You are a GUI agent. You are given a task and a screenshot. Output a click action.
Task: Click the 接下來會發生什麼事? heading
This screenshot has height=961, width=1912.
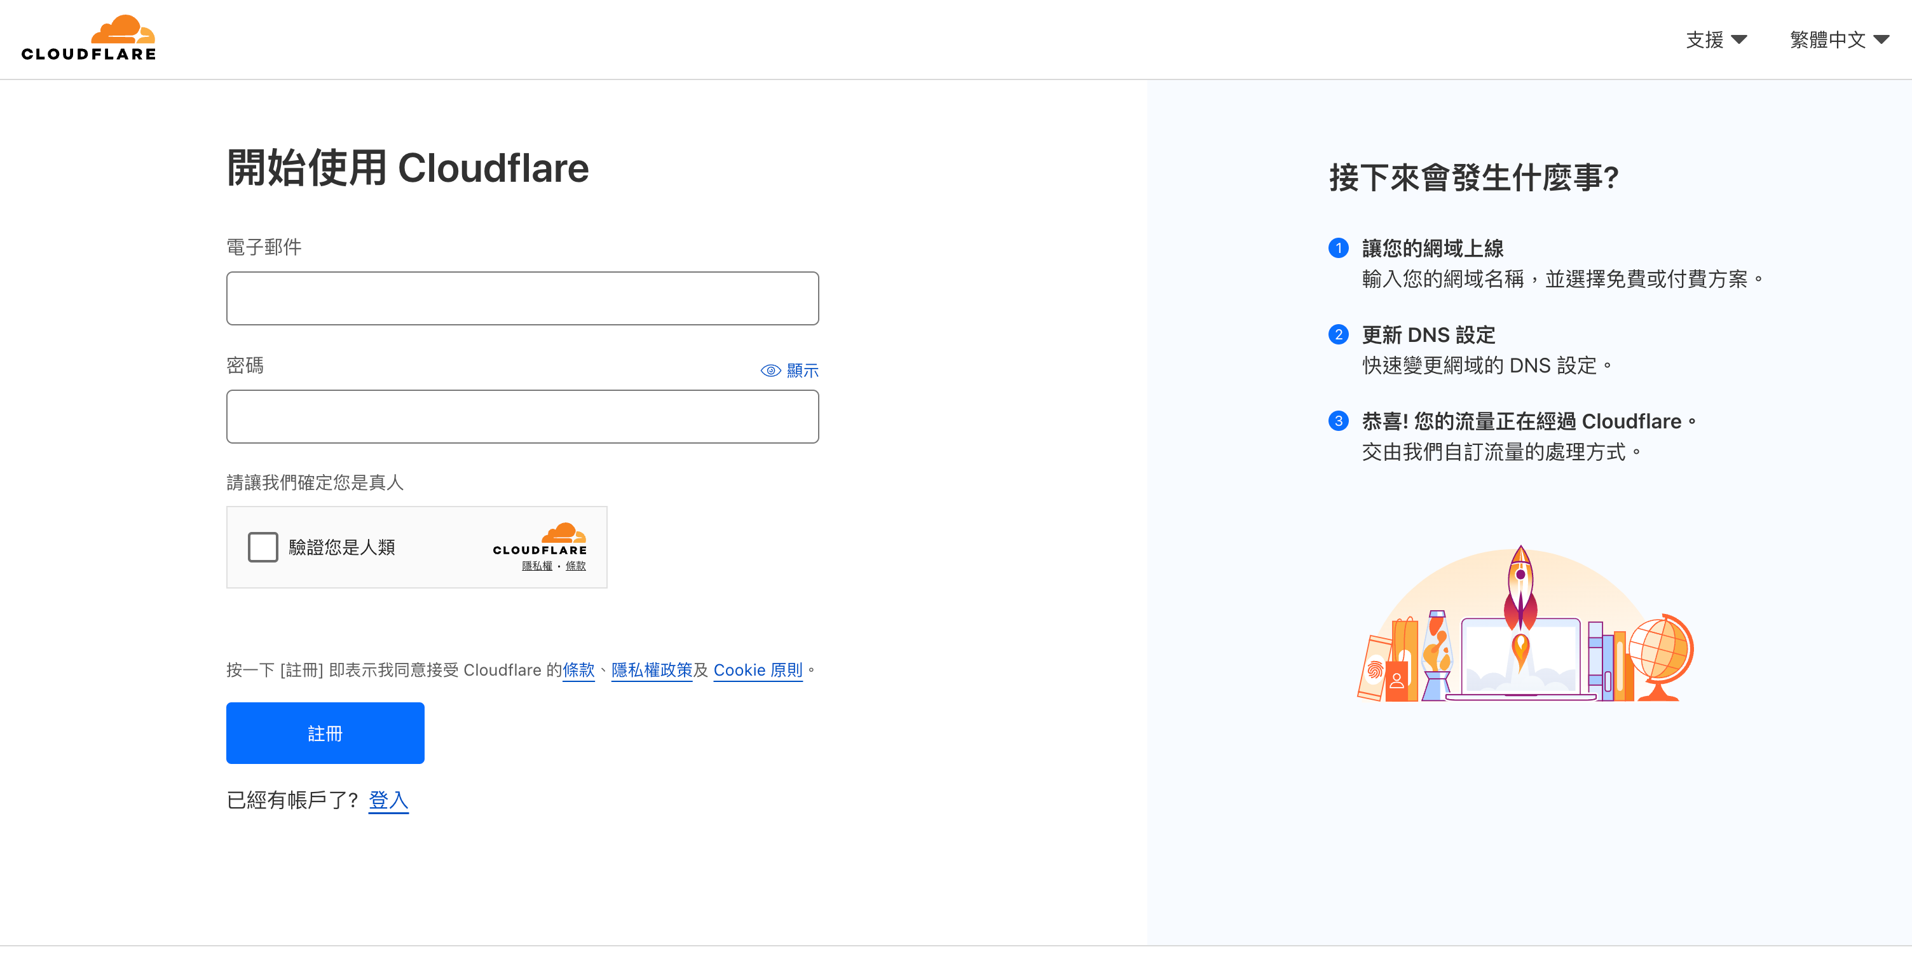(1473, 177)
